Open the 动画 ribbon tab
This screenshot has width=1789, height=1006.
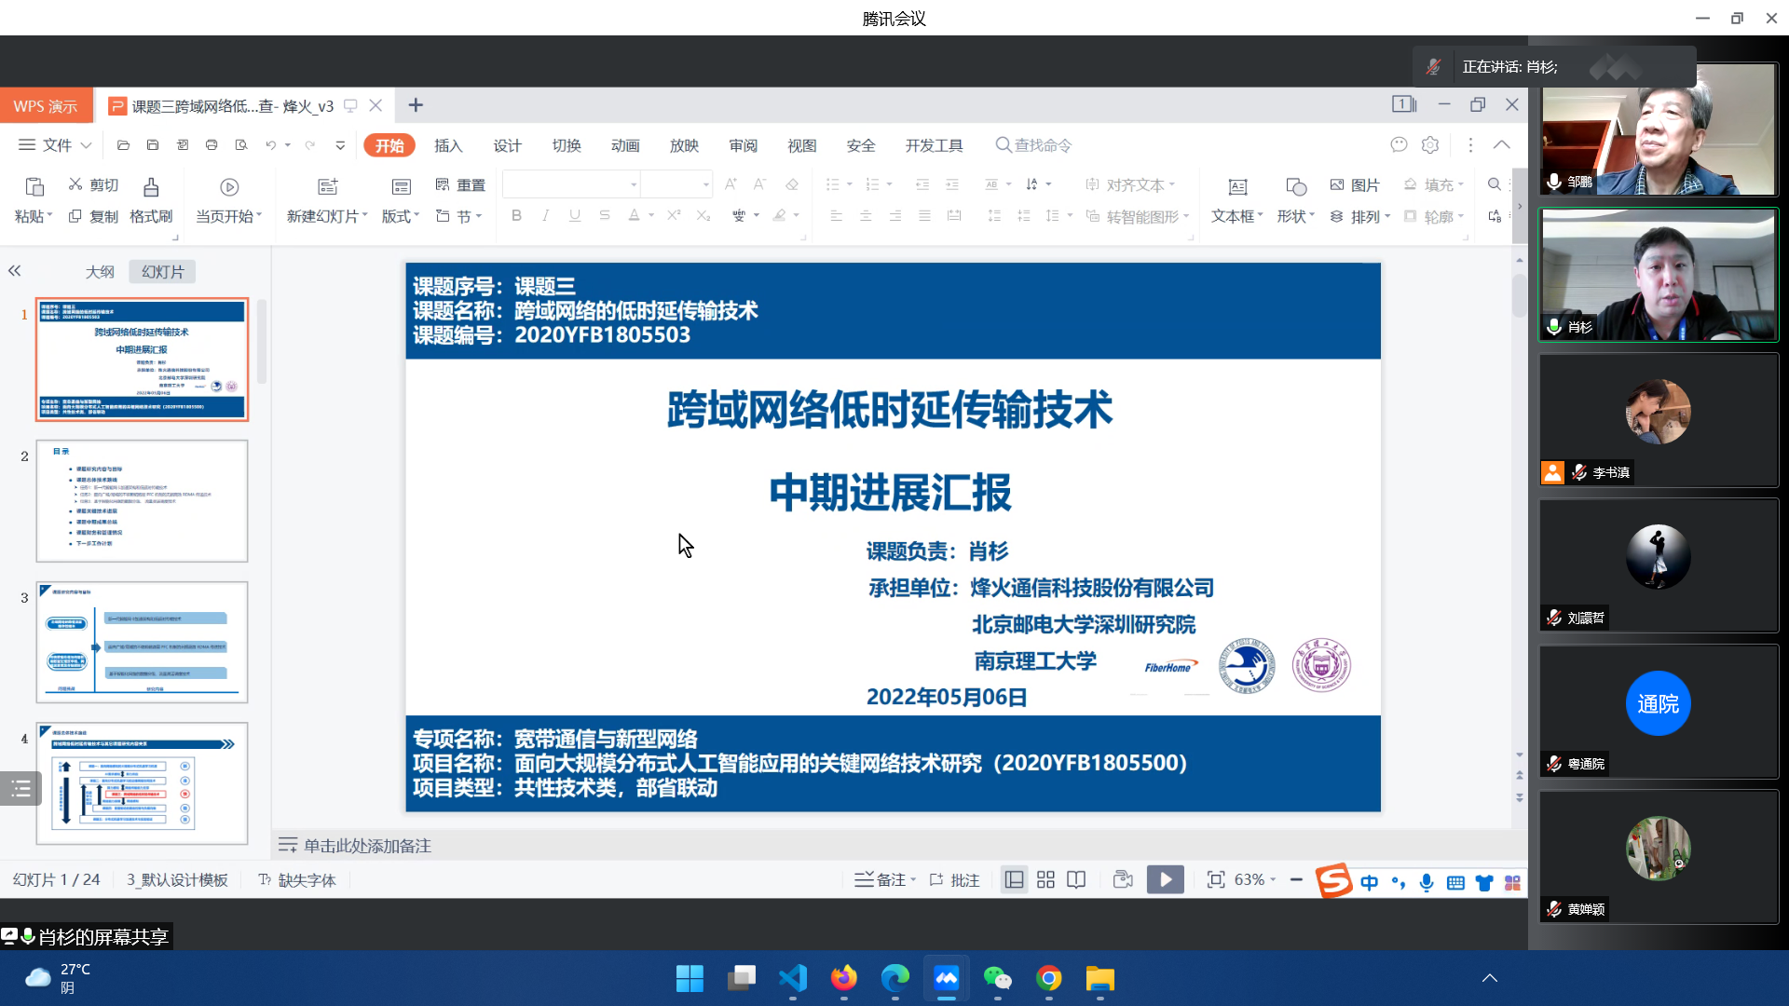point(625,145)
